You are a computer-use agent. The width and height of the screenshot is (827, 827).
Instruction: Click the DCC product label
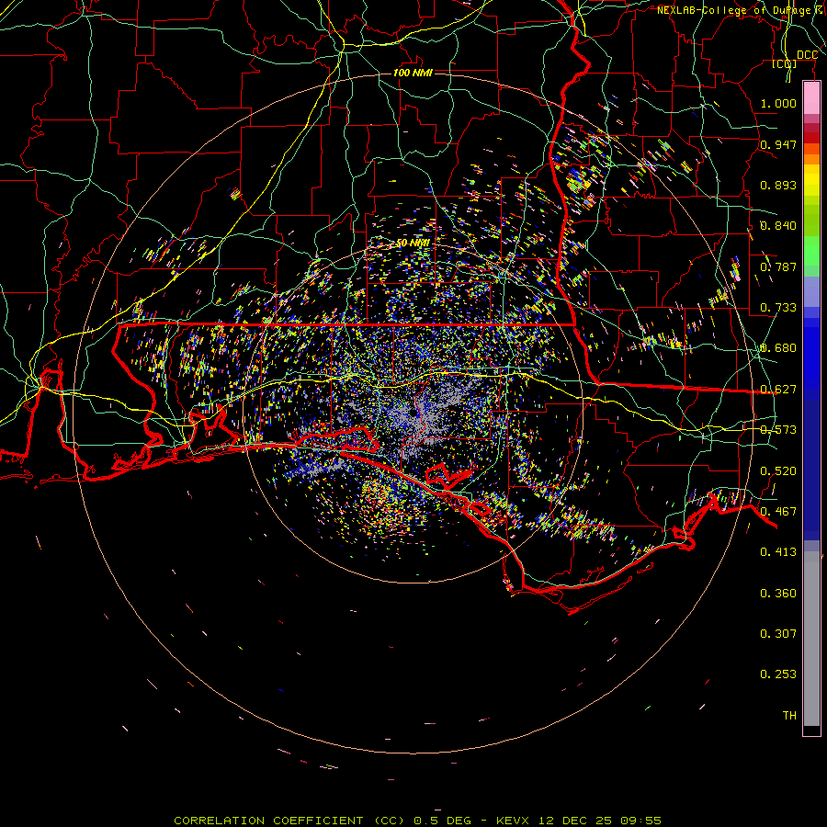[x=807, y=55]
